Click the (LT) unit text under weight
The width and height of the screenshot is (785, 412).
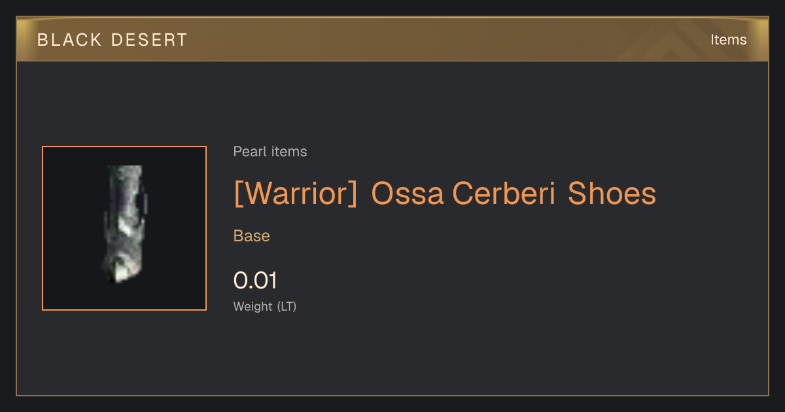(287, 306)
